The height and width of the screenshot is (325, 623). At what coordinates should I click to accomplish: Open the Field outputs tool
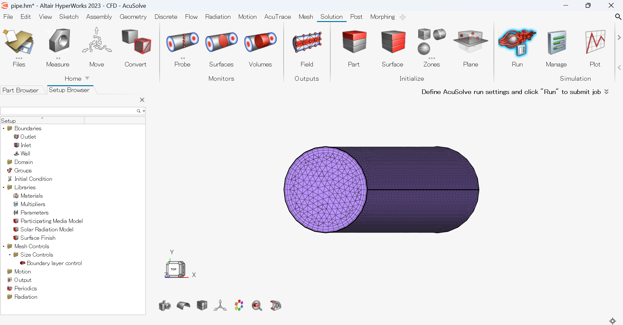[x=307, y=42]
